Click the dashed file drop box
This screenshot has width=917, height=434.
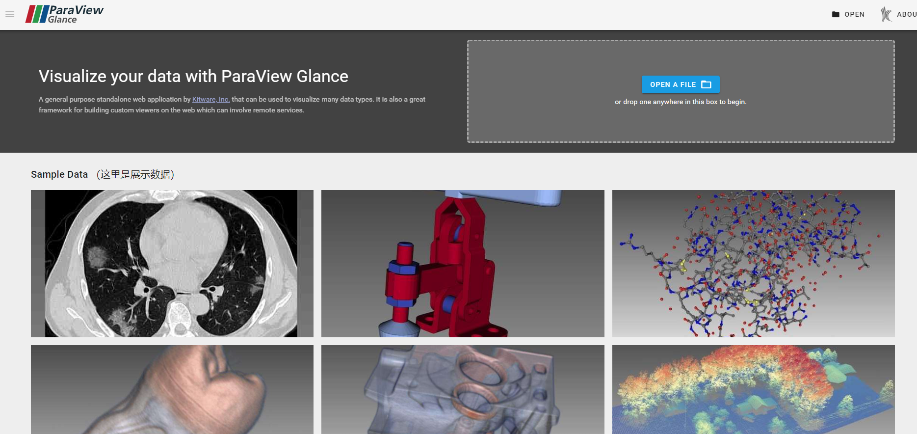pyautogui.click(x=681, y=91)
